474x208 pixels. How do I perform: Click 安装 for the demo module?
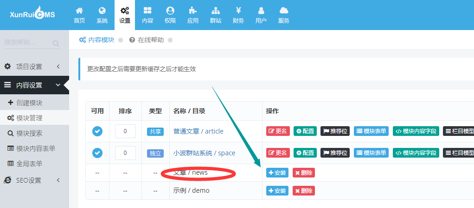[x=277, y=190]
